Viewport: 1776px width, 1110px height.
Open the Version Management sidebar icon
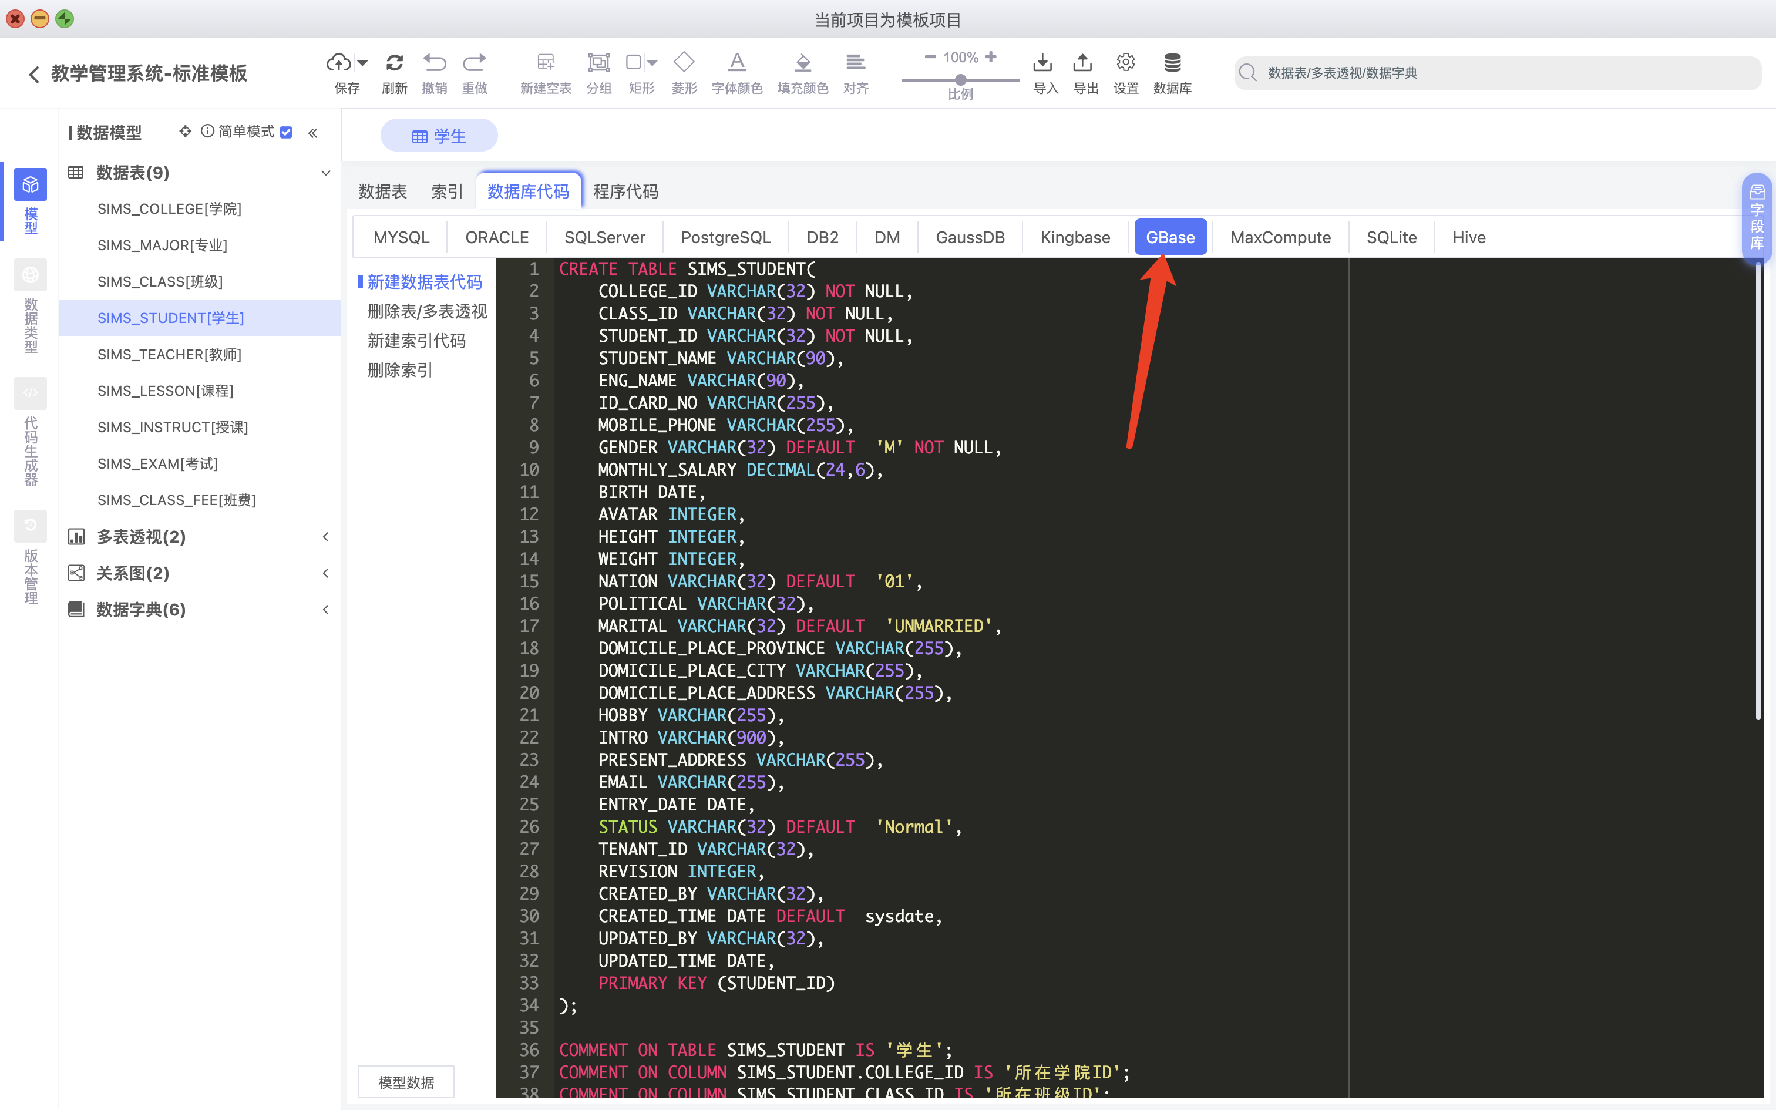(x=30, y=526)
